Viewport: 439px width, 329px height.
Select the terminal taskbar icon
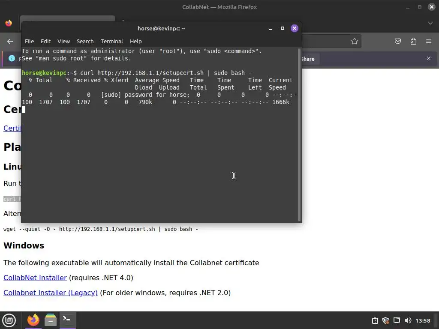tap(67, 320)
